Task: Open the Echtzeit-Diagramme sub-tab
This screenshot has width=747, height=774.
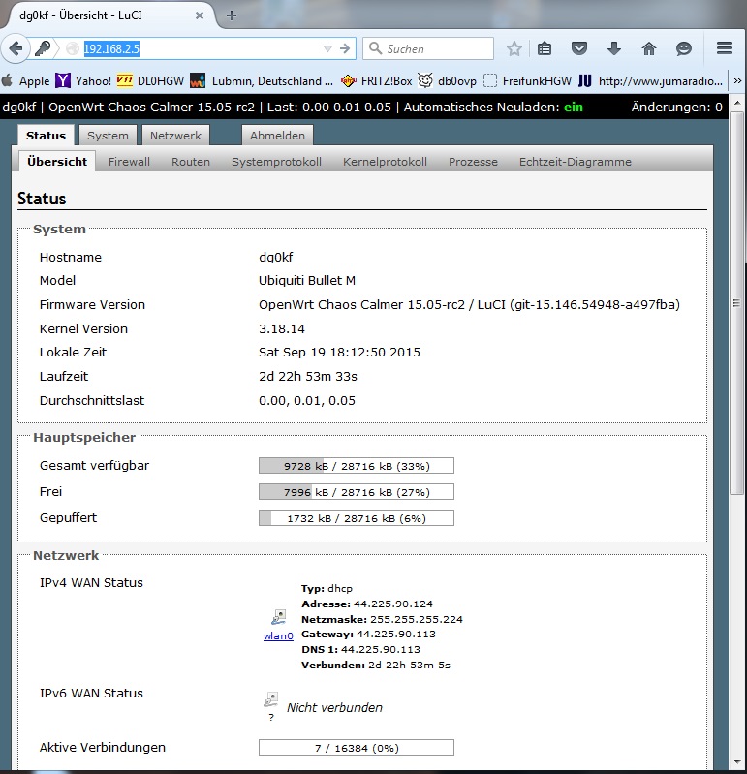Action: point(576,162)
